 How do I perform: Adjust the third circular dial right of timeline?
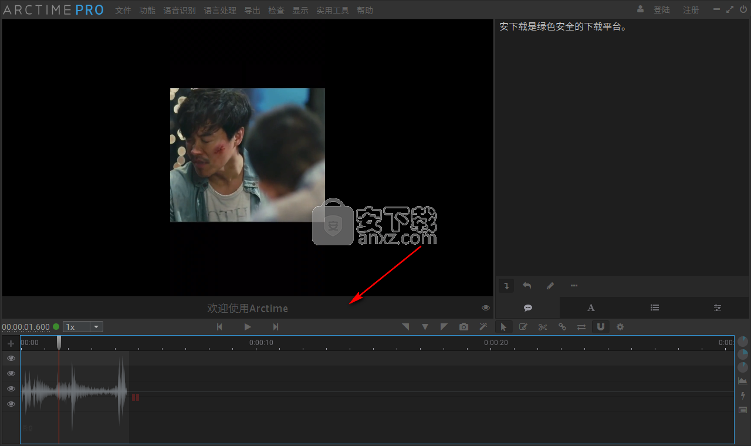(743, 367)
